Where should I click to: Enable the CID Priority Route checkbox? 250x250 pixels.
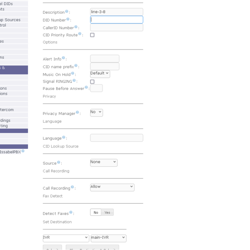click(92, 35)
